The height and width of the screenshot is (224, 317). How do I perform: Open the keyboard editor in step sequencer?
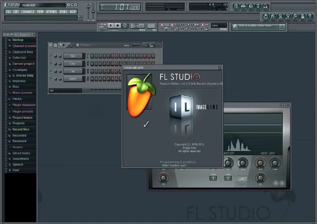click(x=152, y=45)
